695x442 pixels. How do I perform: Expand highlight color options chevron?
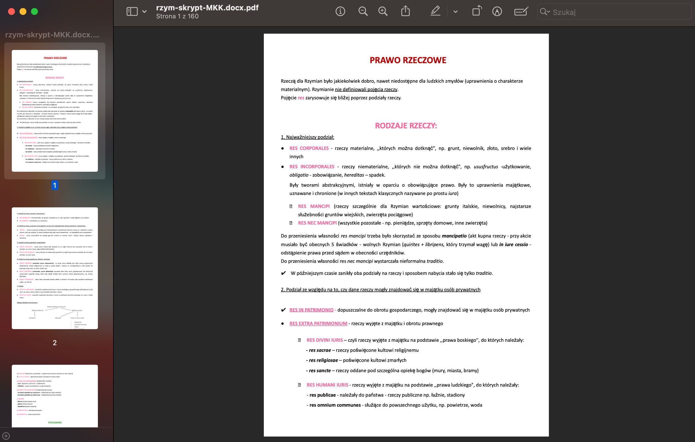click(x=456, y=12)
